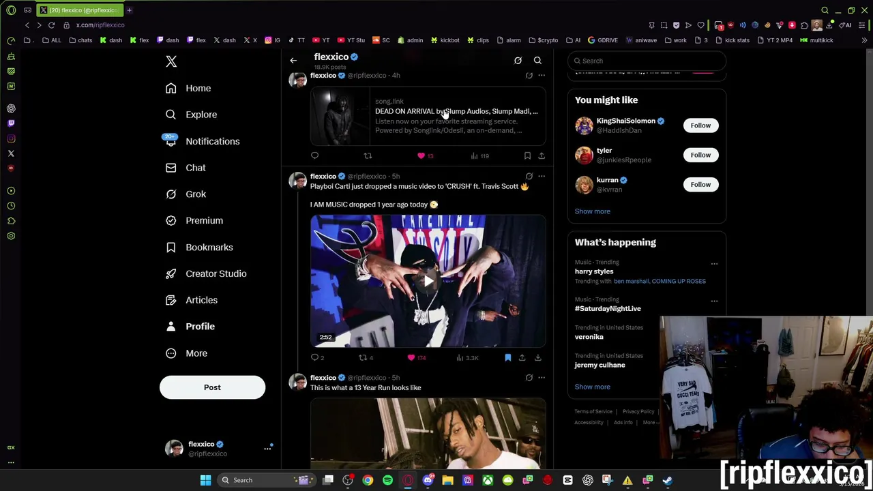Click the Privacy Policy link

pos(638,412)
